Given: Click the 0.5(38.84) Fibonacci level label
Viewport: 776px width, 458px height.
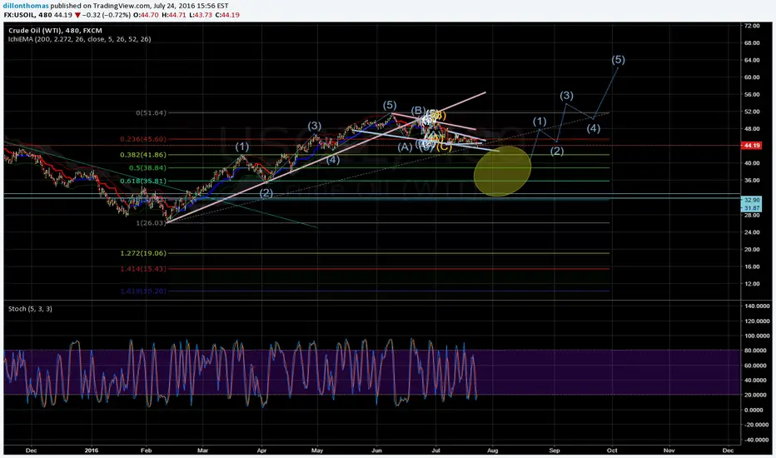Looking at the screenshot, I should pos(147,168).
